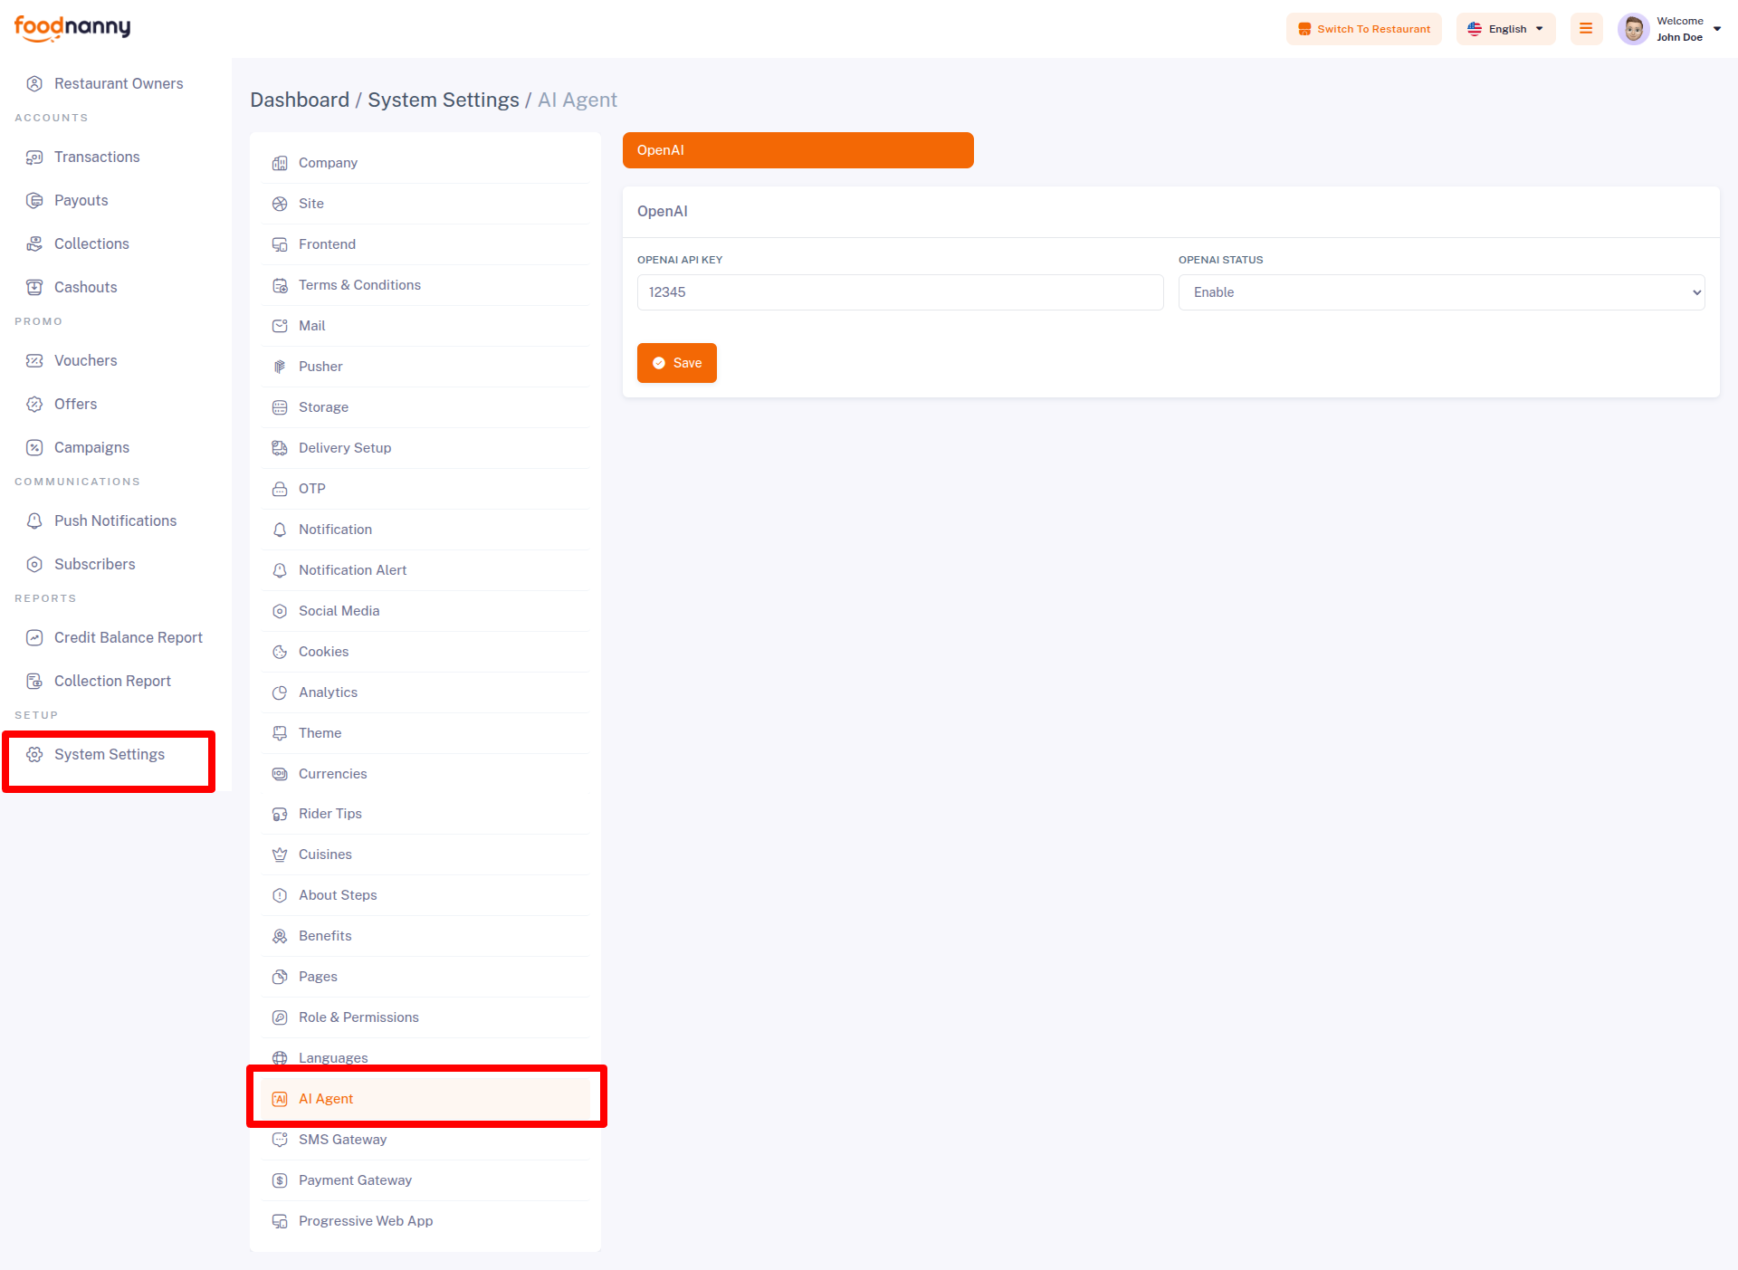The image size is (1738, 1270).
Task: Click the Payment Gateway dollar icon
Action: pyautogui.click(x=280, y=1180)
